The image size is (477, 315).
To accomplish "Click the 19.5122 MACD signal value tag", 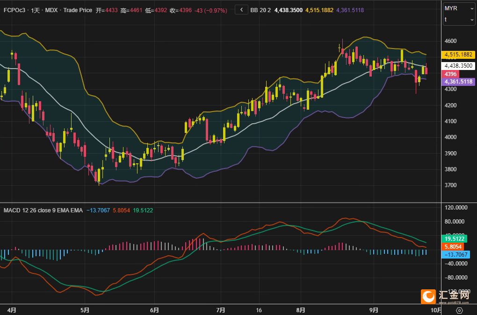I will (x=454, y=239).
